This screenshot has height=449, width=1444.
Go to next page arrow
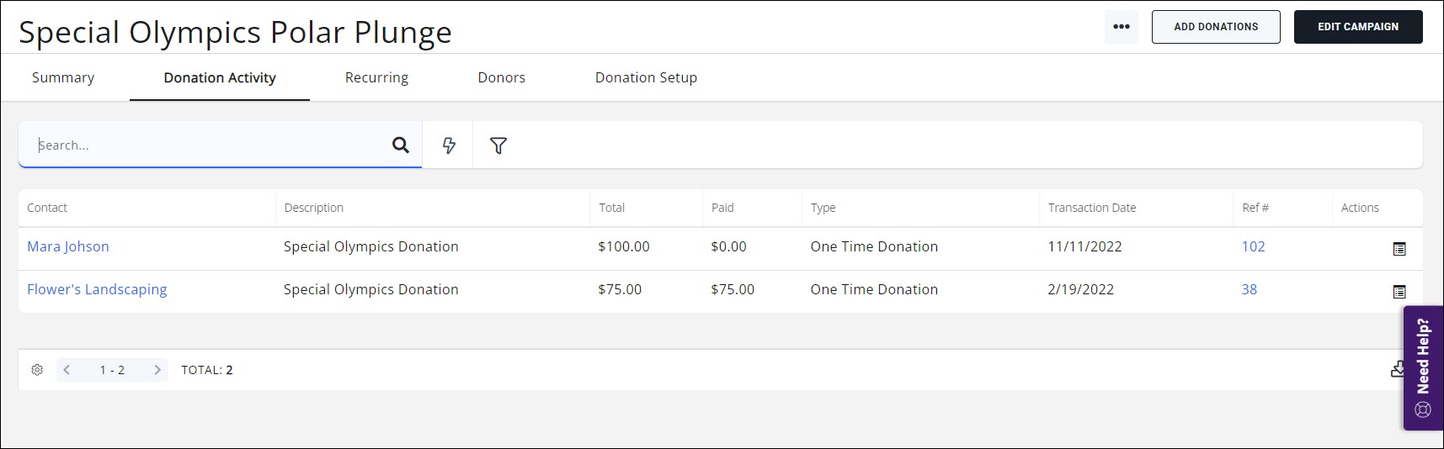pyautogui.click(x=157, y=370)
